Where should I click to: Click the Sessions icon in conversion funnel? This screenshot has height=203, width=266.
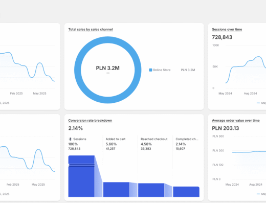point(70,139)
